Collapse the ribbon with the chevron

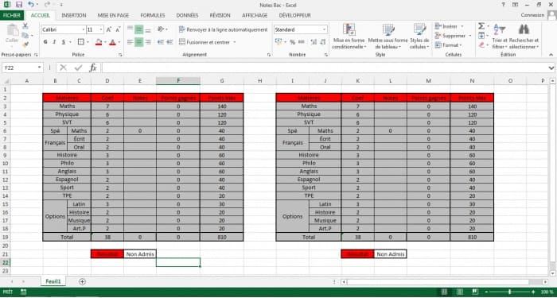[551, 55]
